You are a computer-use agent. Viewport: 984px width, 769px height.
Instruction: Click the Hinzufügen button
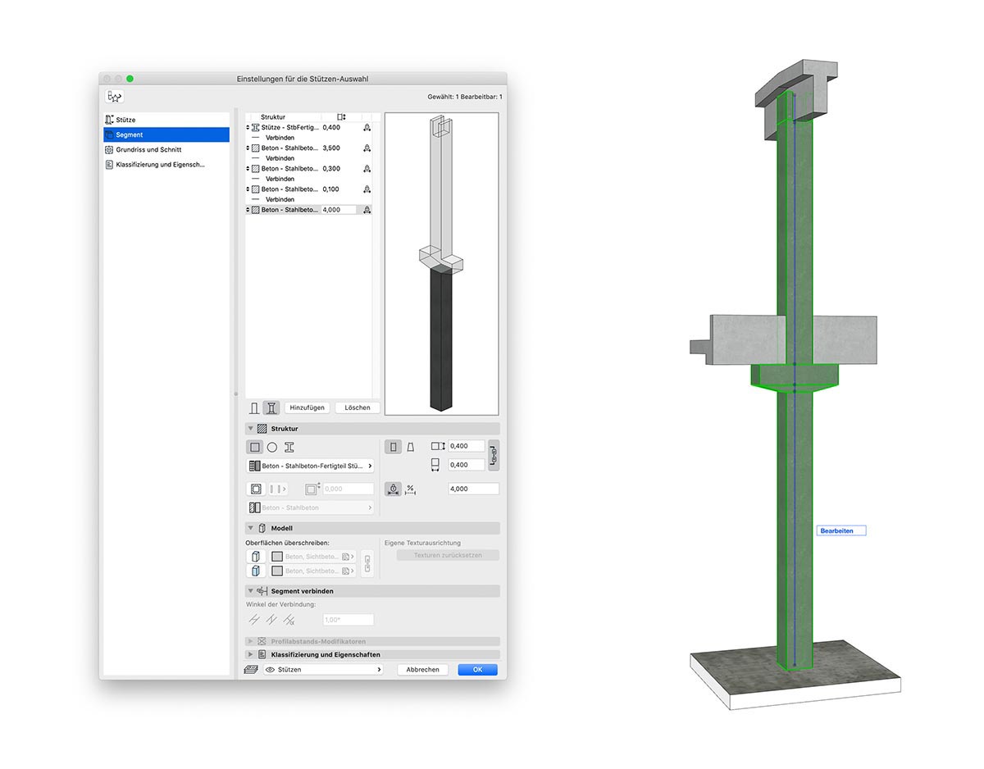(x=307, y=407)
